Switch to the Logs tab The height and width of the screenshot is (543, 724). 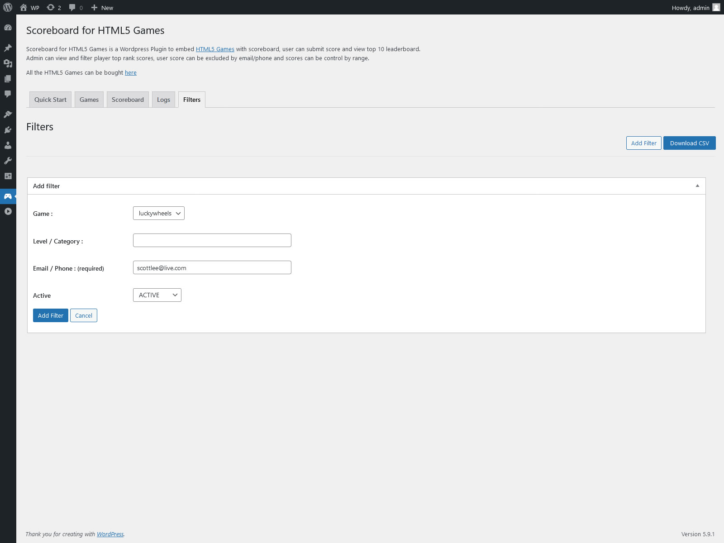163,100
